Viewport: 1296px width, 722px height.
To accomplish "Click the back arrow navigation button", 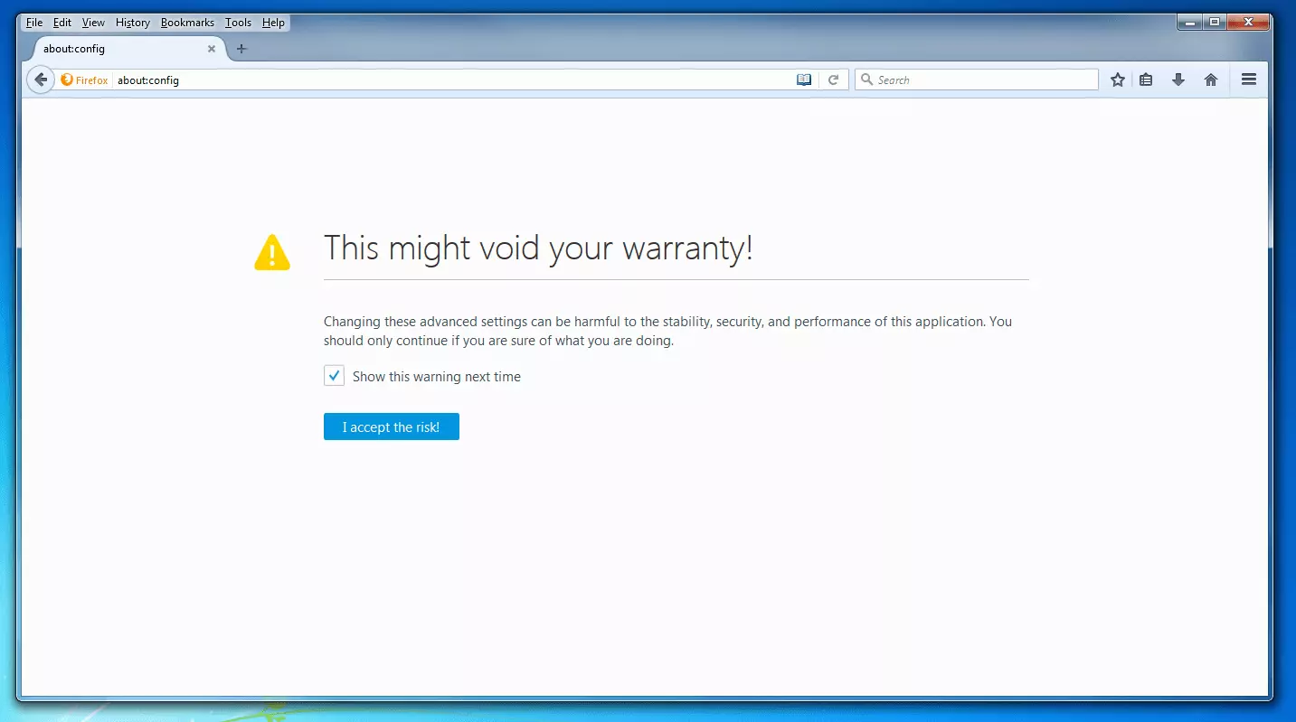I will pos(41,80).
